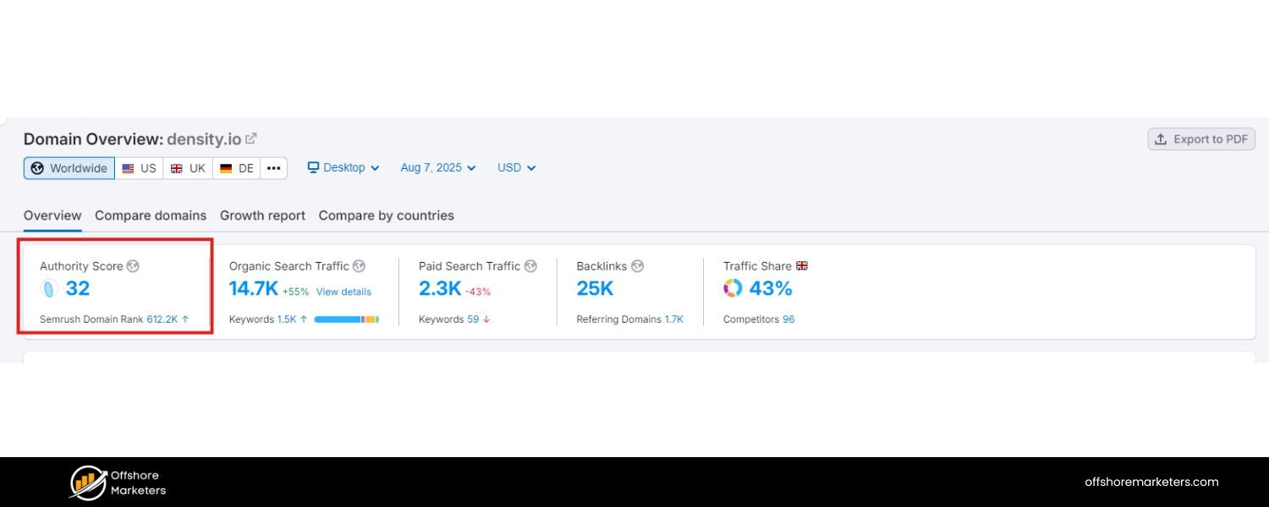Click the Export to PDF button
The height and width of the screenshot is (507, 1269).
[x=1200, y=139]
